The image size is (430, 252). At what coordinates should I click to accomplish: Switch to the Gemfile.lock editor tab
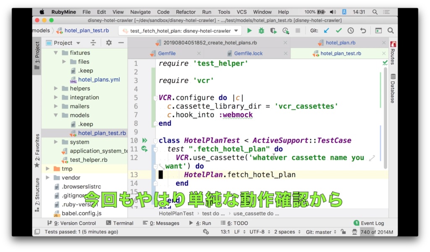[x=249, y=54]
